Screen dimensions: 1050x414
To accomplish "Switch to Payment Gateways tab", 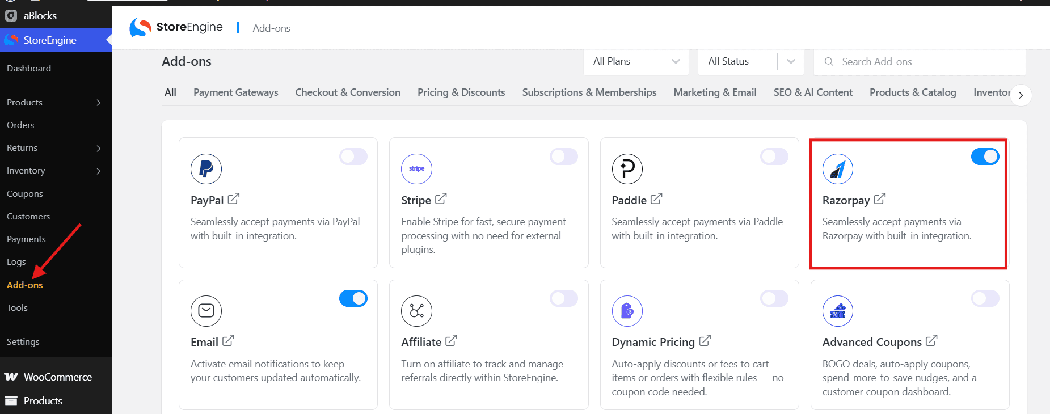I will pyautogui.click(x=236, y=92).
